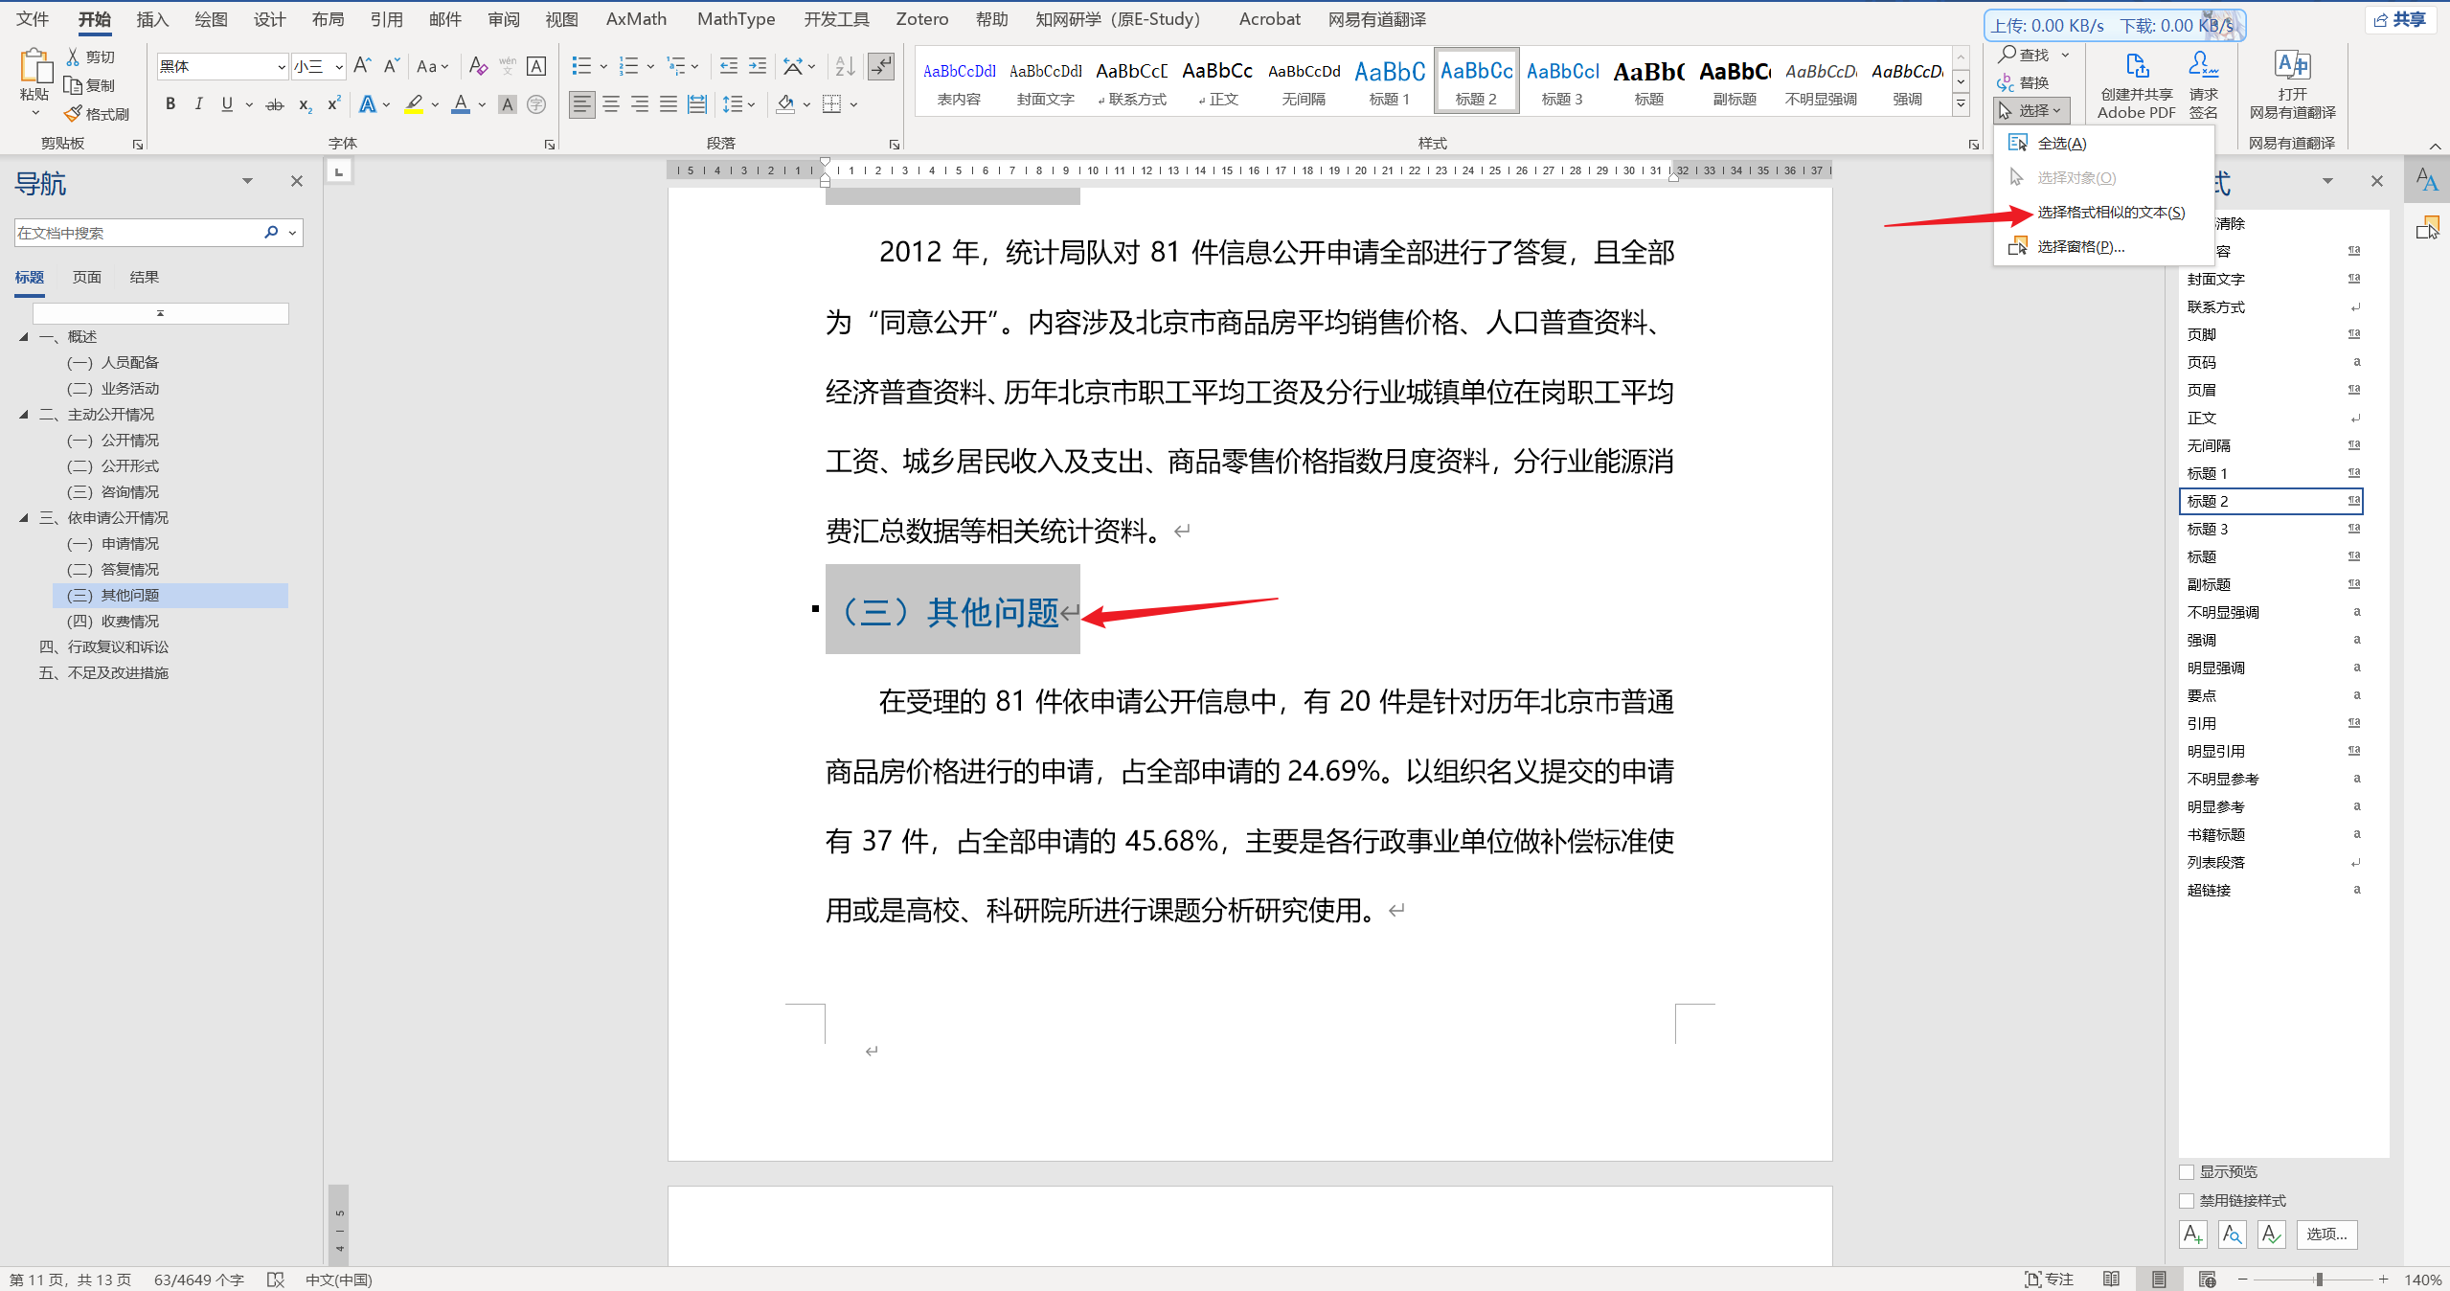Click the 选项... button in styles pane
2450x1291 pixels.
[2325, 1234]
